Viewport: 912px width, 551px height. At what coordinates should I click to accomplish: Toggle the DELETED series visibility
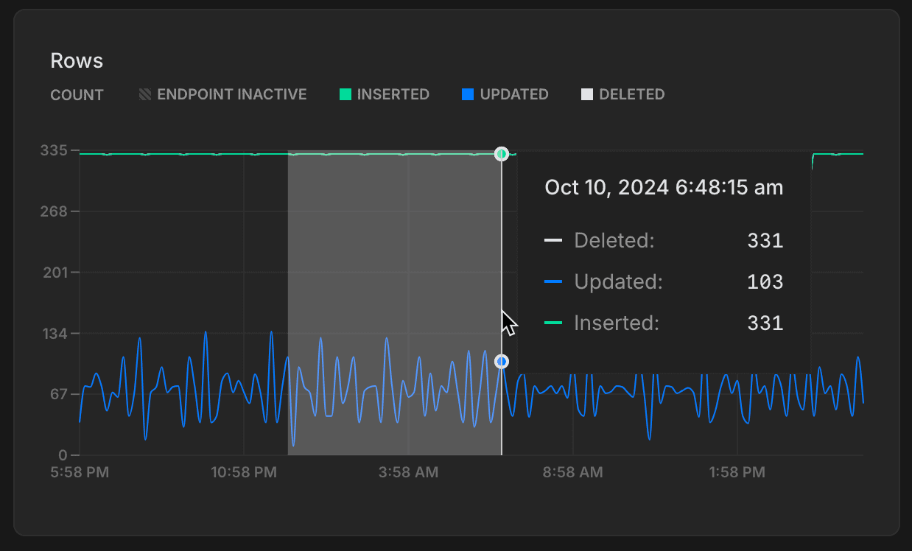(622, 94)
